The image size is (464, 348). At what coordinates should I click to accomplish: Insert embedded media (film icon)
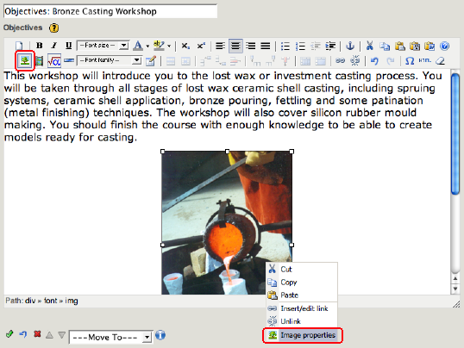pyautogui.click(x=39, y=61)
